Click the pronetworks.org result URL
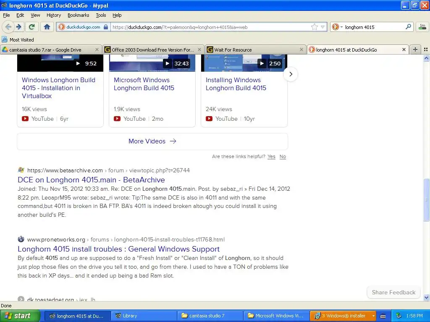Image resolution: width=430 pixels, height=322 pixels. coord(126,239)
